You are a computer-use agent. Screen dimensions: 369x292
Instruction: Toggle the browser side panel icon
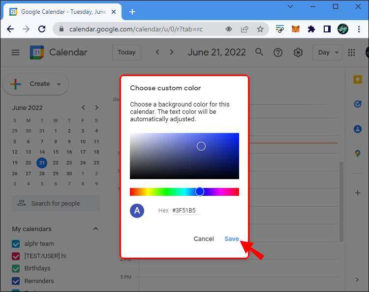[x=327, y=29]
